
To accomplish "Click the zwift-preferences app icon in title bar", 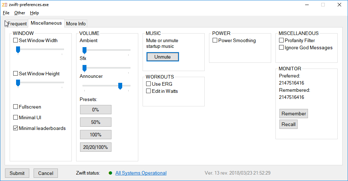I will click(x=4, y=5).
